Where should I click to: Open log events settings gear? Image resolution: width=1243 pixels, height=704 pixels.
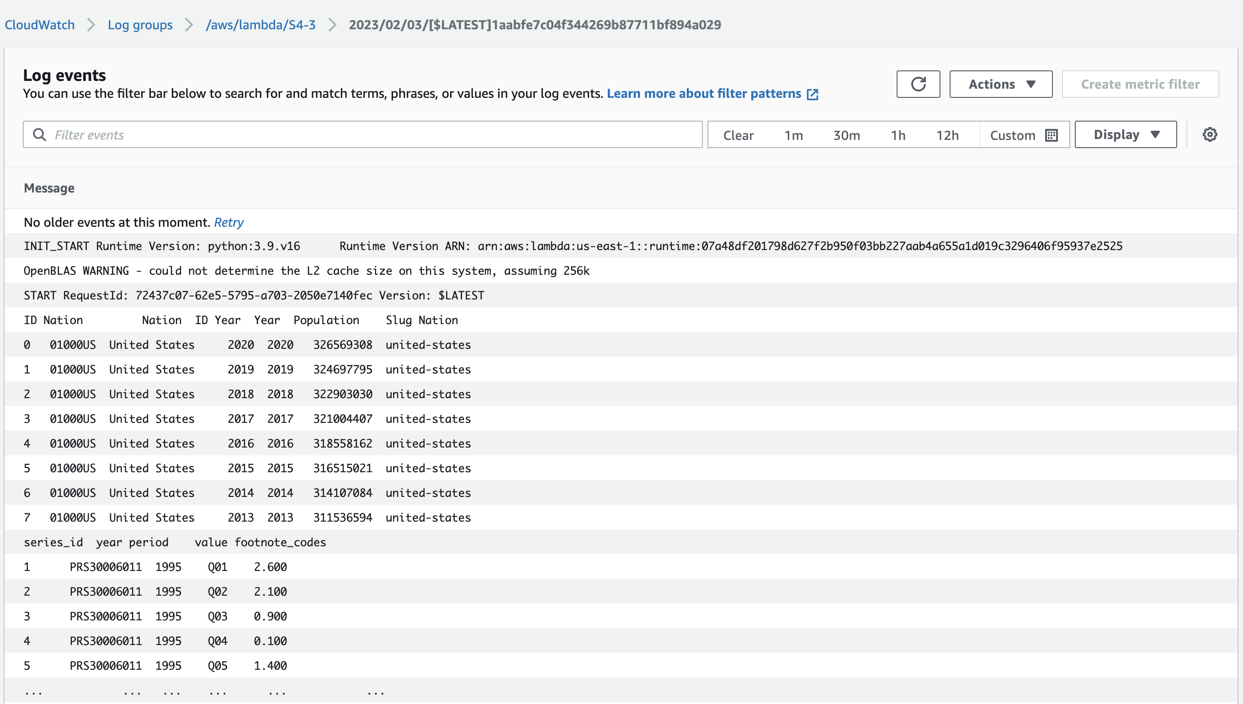pyautogui.click(x=1210, y=134)
